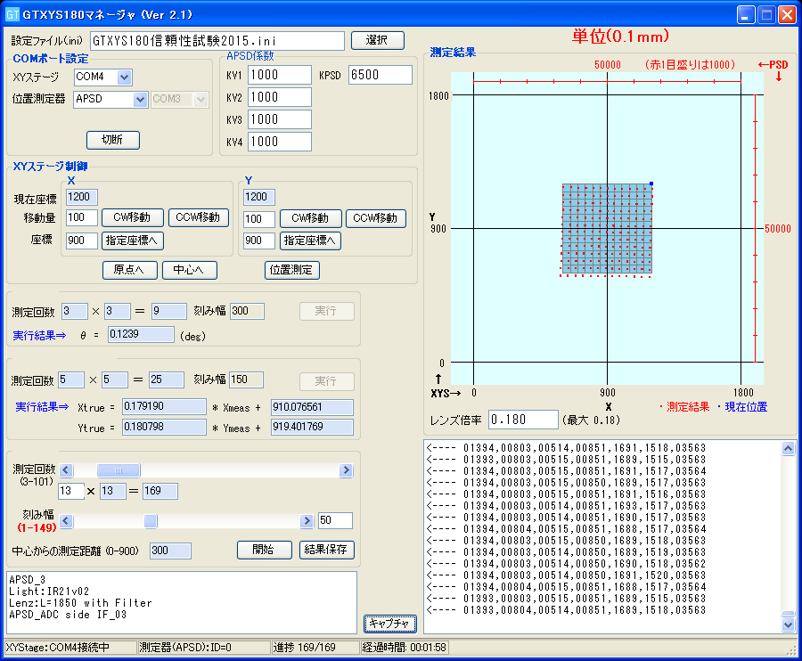
Task: Expand the 位置測定器 APSD dropdown
Action: pos(140,100)
